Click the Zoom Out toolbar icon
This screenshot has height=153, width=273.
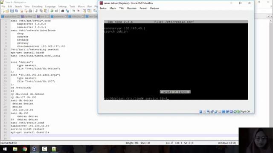coord(78,11)
